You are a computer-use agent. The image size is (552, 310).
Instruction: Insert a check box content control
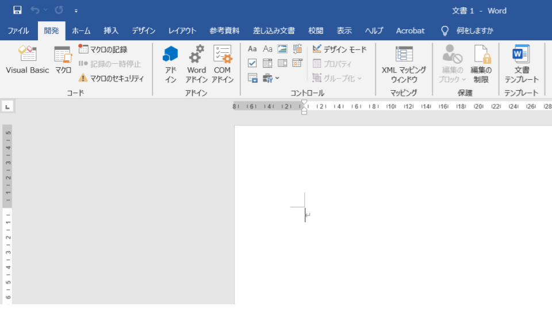[252, 63]
